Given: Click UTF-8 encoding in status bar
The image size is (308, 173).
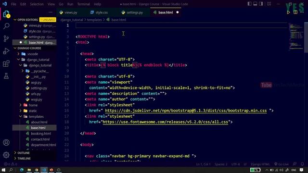Looking at the screenshot, I should [x=235, y=164].
